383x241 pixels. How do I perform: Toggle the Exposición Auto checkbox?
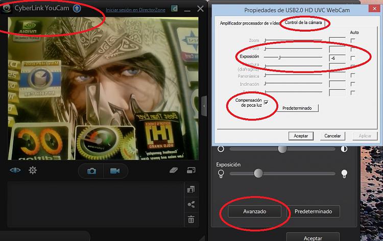click(353, 58)
